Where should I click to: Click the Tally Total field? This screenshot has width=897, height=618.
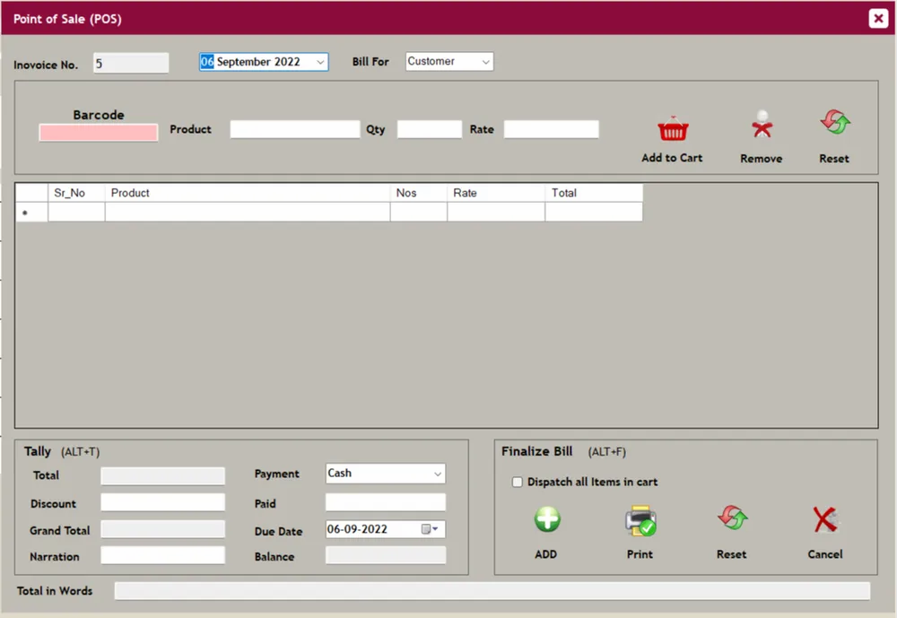[163, 475]
